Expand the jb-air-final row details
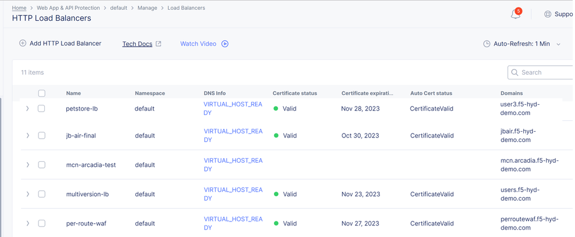 [x=28, y=136]
